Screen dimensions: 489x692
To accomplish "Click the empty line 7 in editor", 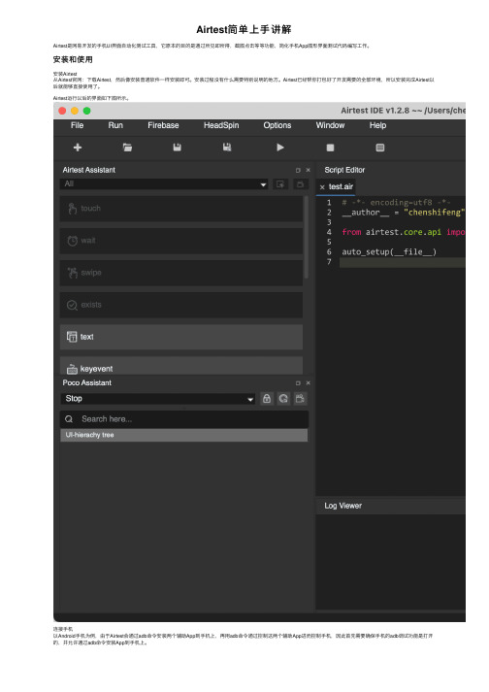I will point(402,262).
